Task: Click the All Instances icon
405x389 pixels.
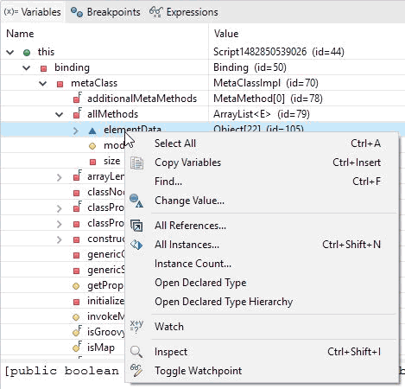Action: 136,245
